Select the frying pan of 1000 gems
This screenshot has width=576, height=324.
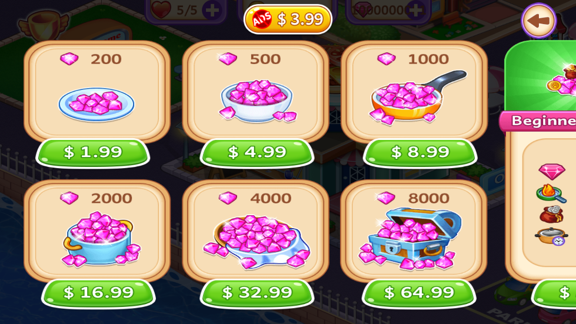click(x=417, y=97)
